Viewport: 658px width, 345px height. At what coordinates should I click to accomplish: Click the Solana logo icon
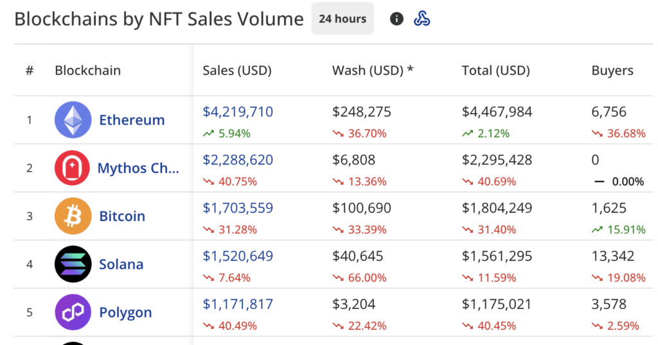(x=73, y=264)
